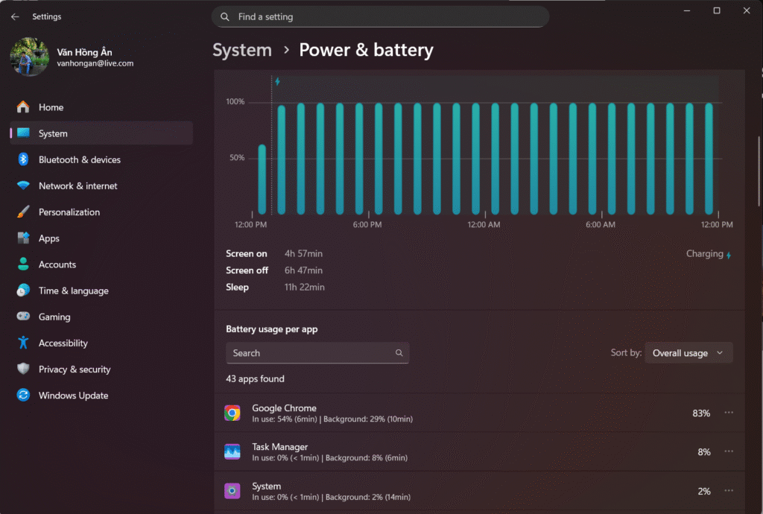Click the back arrow in Settings header
The height and width of the screenshot is (514, 763).
click(x=15, y=16)
